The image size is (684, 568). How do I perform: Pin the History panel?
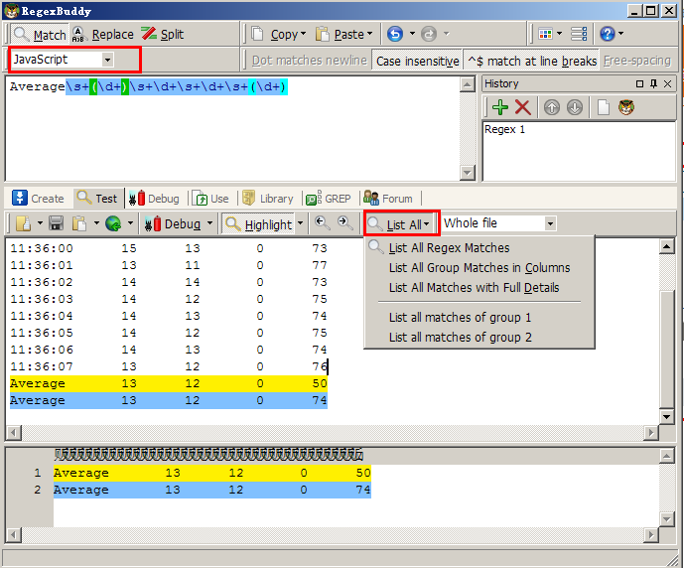pyautogui.click(x=653, y=83)
